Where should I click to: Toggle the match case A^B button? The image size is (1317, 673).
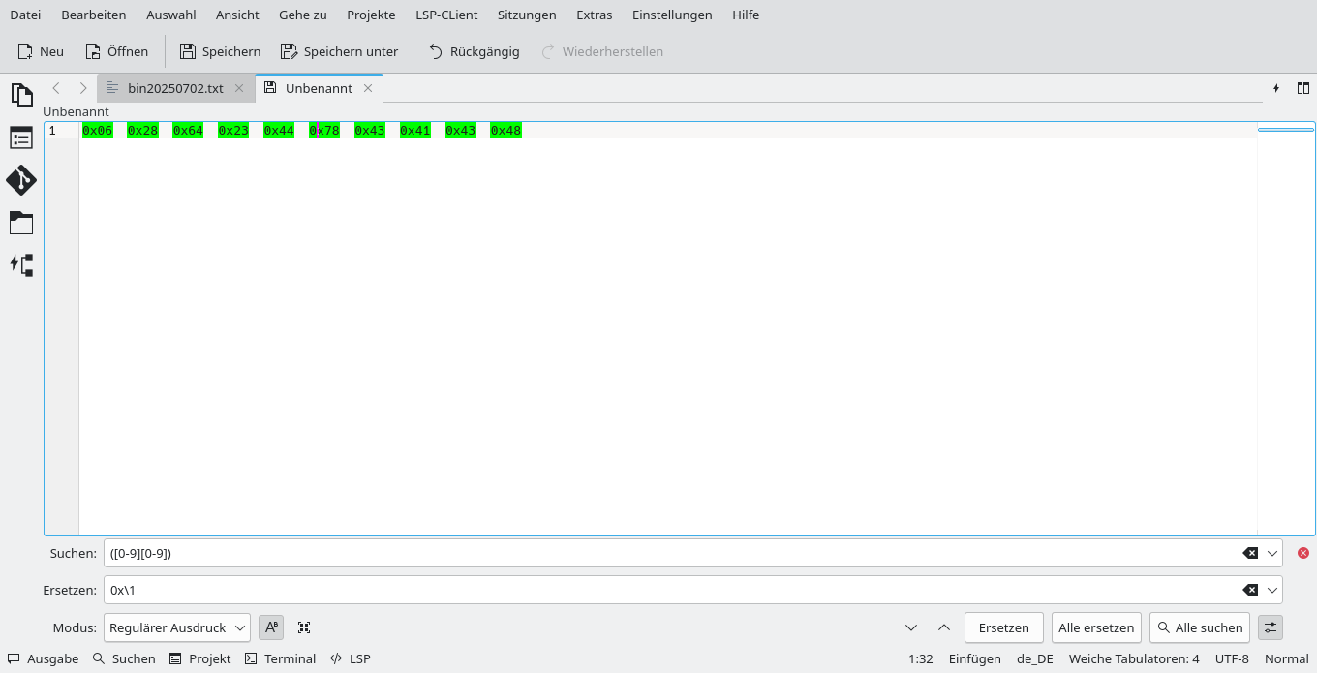[x=270, y=627]
